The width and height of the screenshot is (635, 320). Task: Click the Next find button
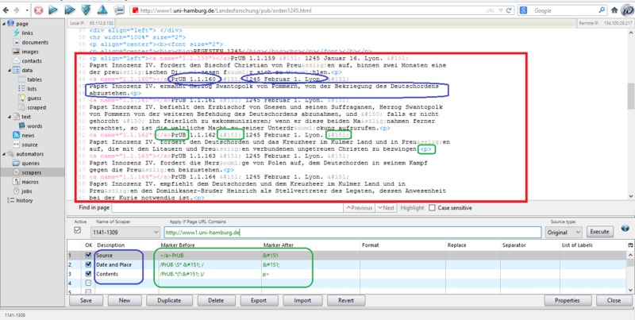386,208
